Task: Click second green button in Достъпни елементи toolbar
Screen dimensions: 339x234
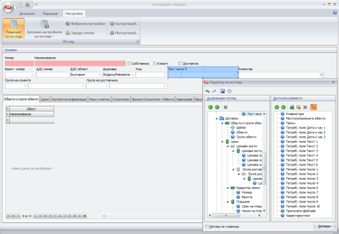Action: [284, 107]
